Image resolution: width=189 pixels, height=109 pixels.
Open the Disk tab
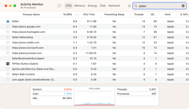tap(103, 6)
